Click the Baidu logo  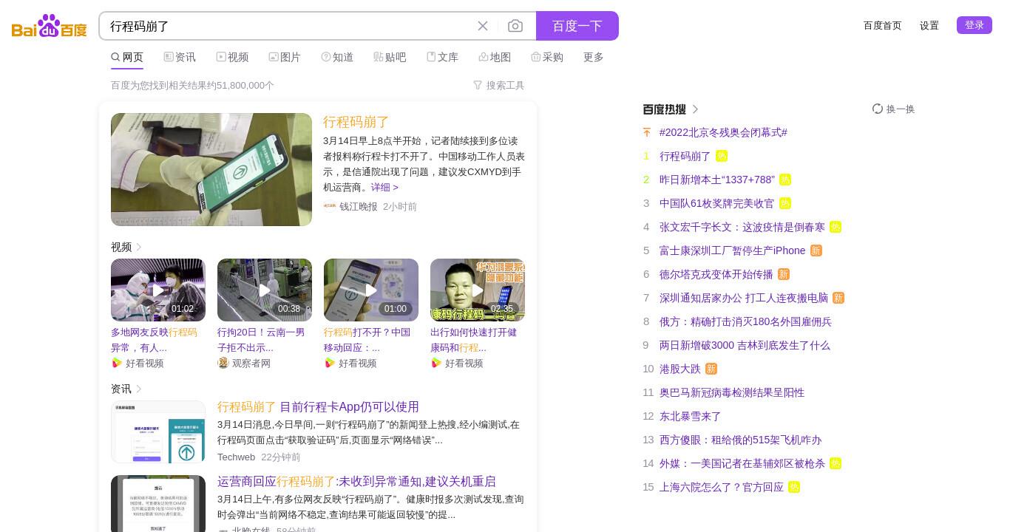click(x=49, y=26)
